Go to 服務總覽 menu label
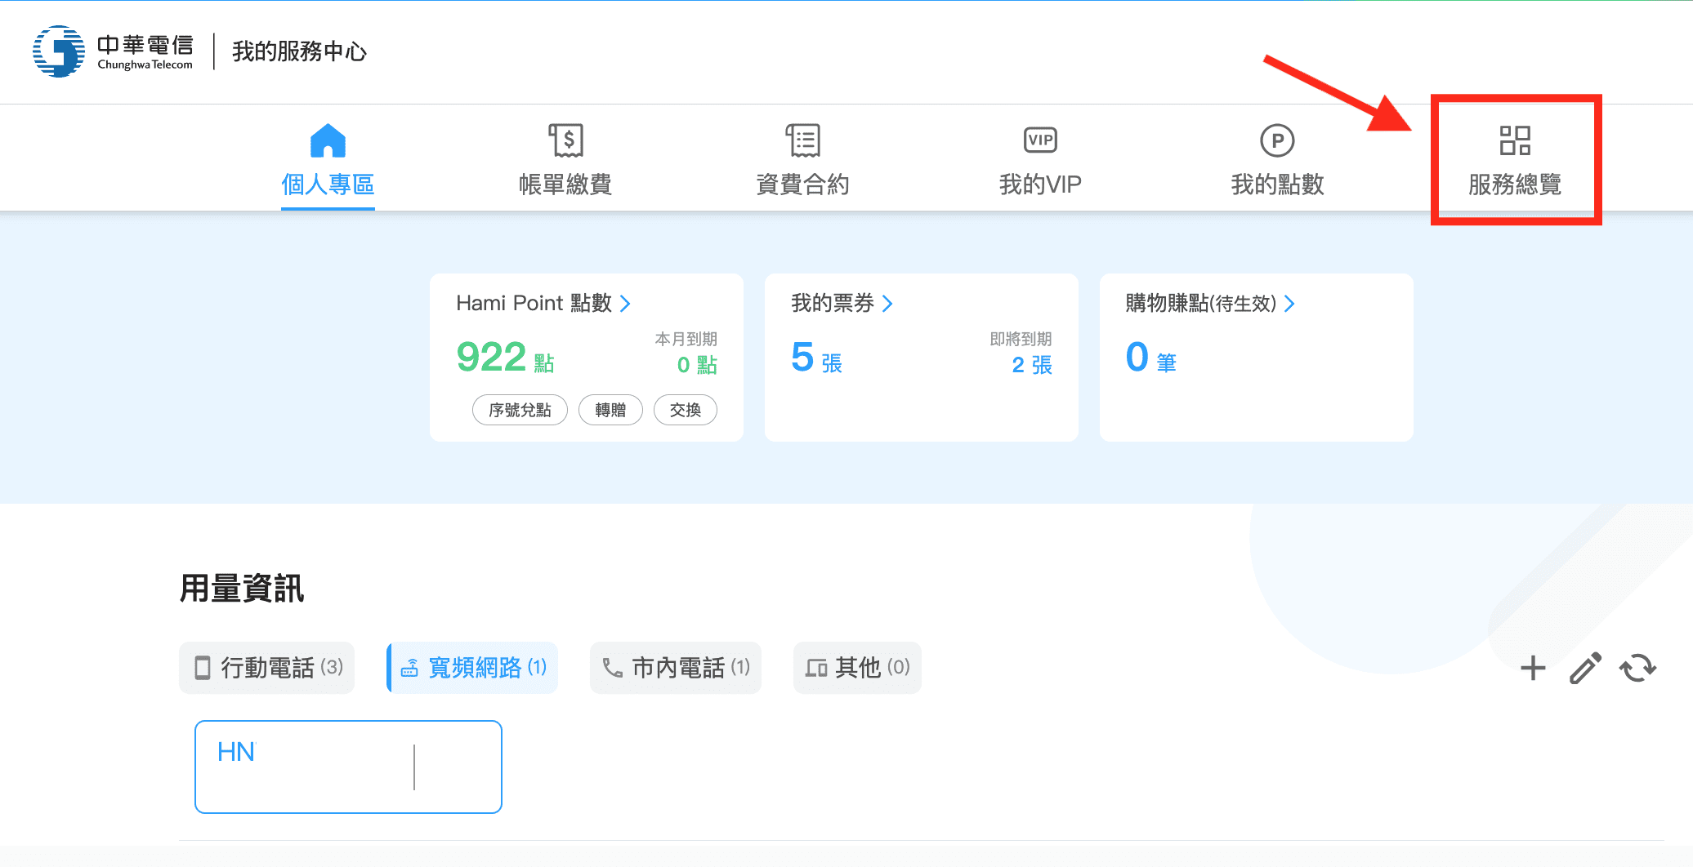This screenshot has height=867, width=1693. click(x=1515, y=185)
